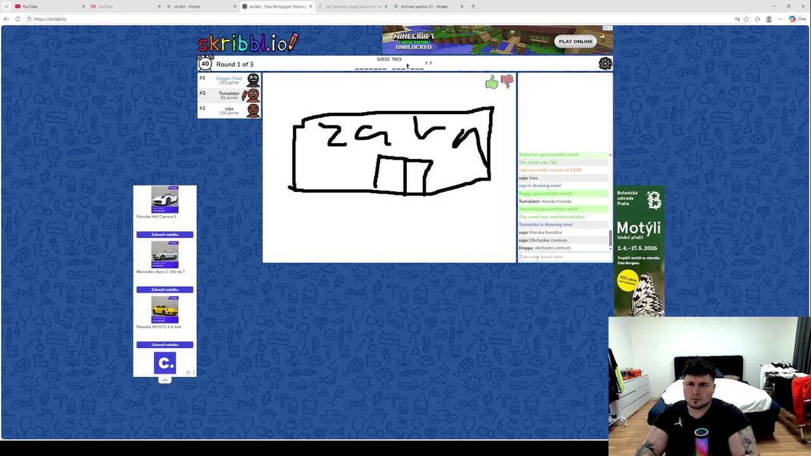The height and width of the screenshot is (456, 811).
Task: Click the Mercedes-Benz E 300 thumbnail
Action: 165,255
